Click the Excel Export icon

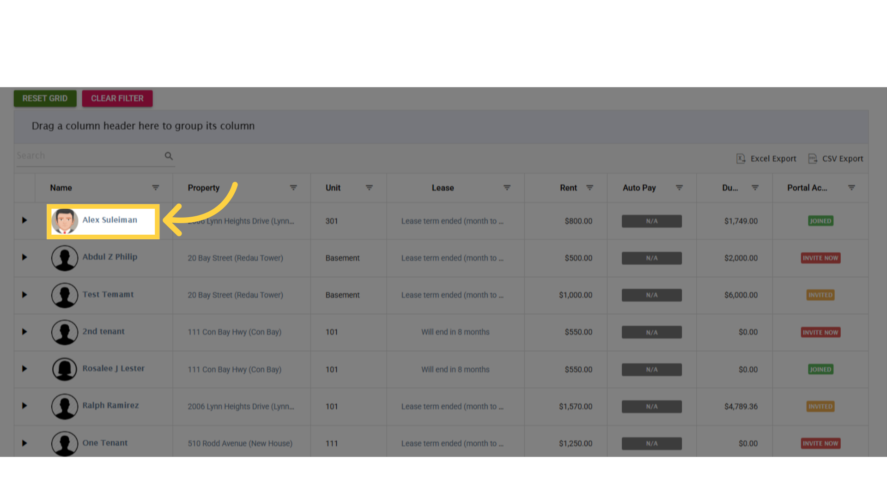point(741,158)
